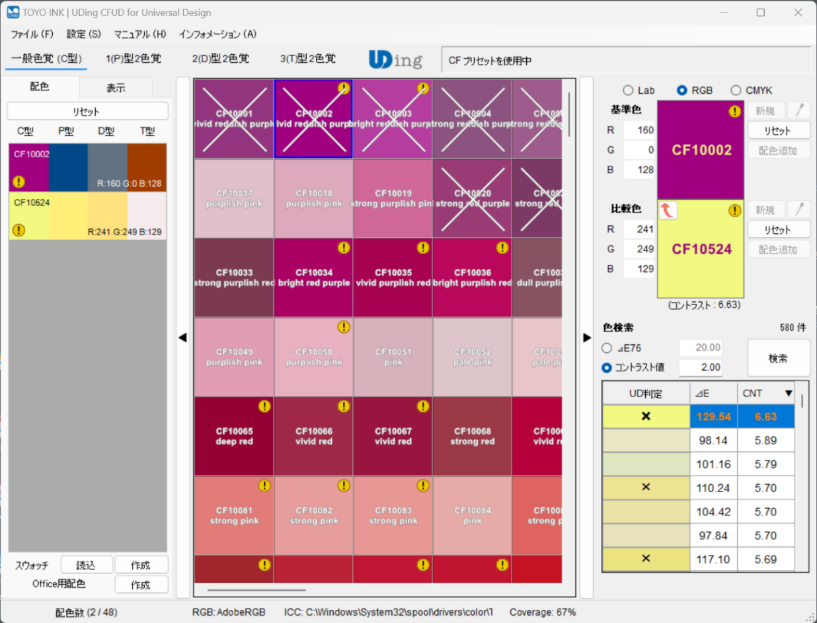Click the eyedropper icon next to 基準色
Screen dimensions: 817x623
point(799,110)
